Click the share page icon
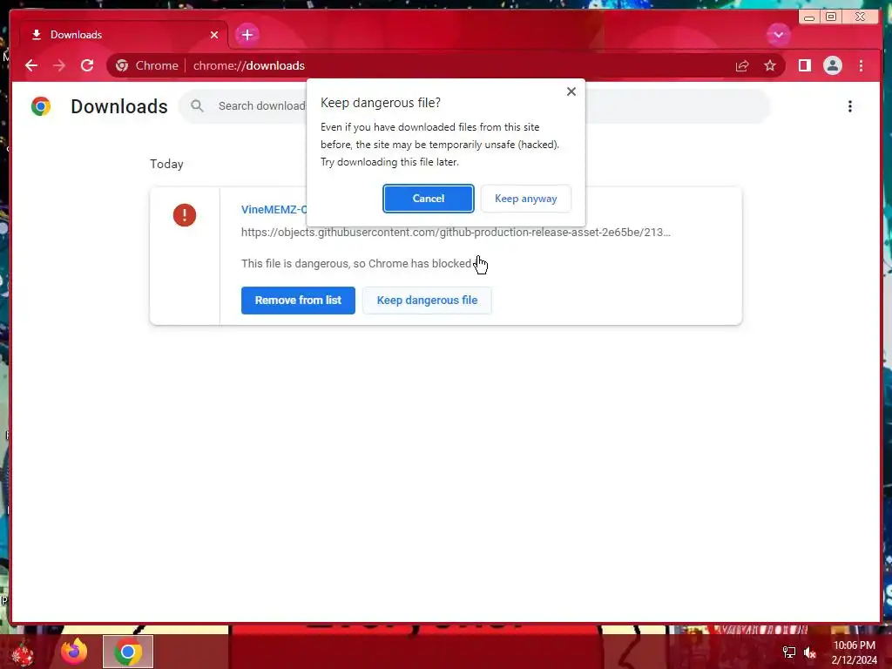892x669 pixels. click(x=742, y=65)
